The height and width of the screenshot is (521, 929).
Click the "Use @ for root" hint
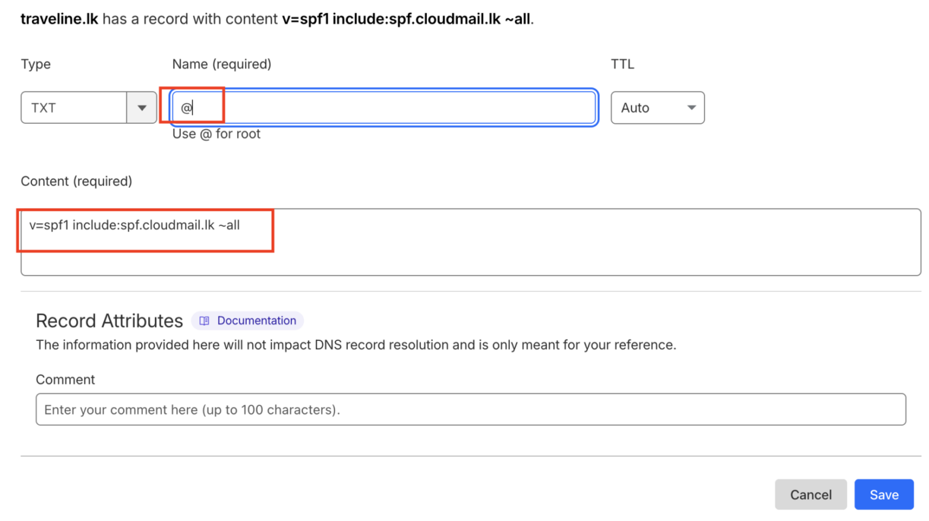tap(216, 134)
